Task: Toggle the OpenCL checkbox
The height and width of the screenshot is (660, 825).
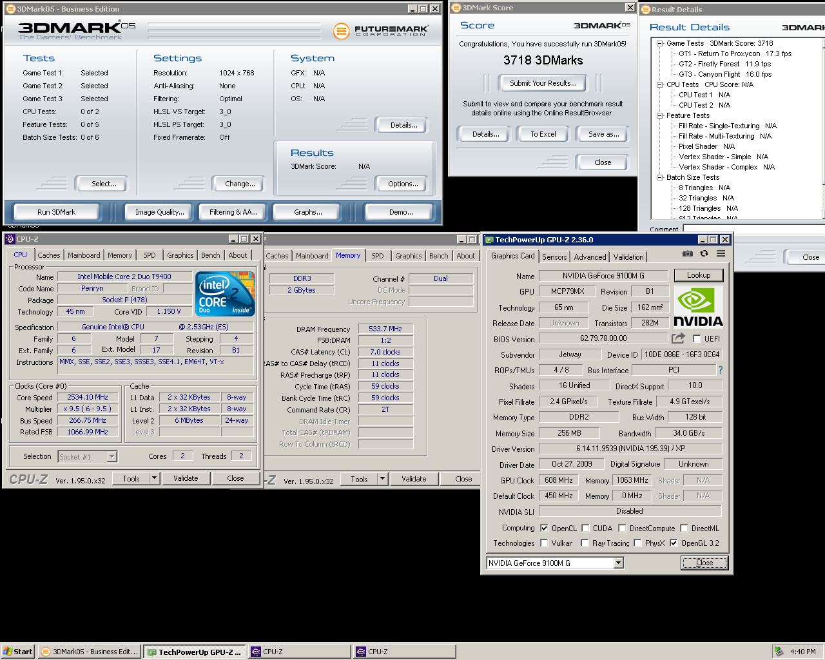Action: 544,528
